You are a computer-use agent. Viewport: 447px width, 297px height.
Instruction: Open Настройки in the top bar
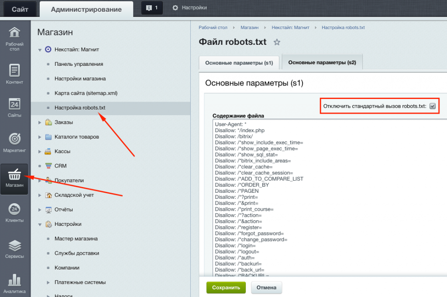tap(194, 8)
